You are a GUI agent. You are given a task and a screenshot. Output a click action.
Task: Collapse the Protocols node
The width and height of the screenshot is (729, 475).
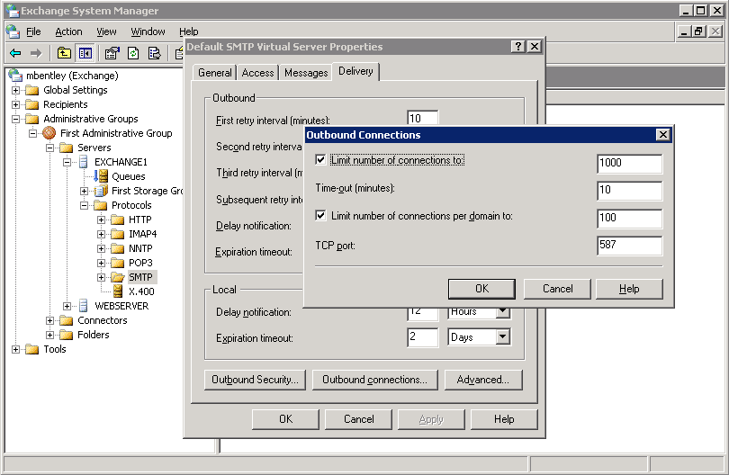(x=85, y=205)
